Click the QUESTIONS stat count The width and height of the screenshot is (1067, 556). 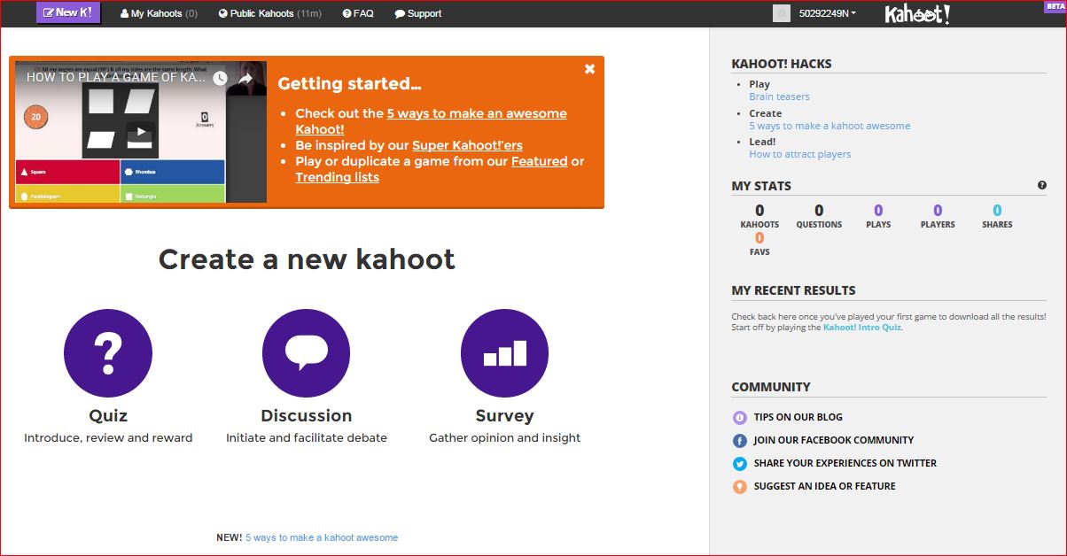pos(819,211)
